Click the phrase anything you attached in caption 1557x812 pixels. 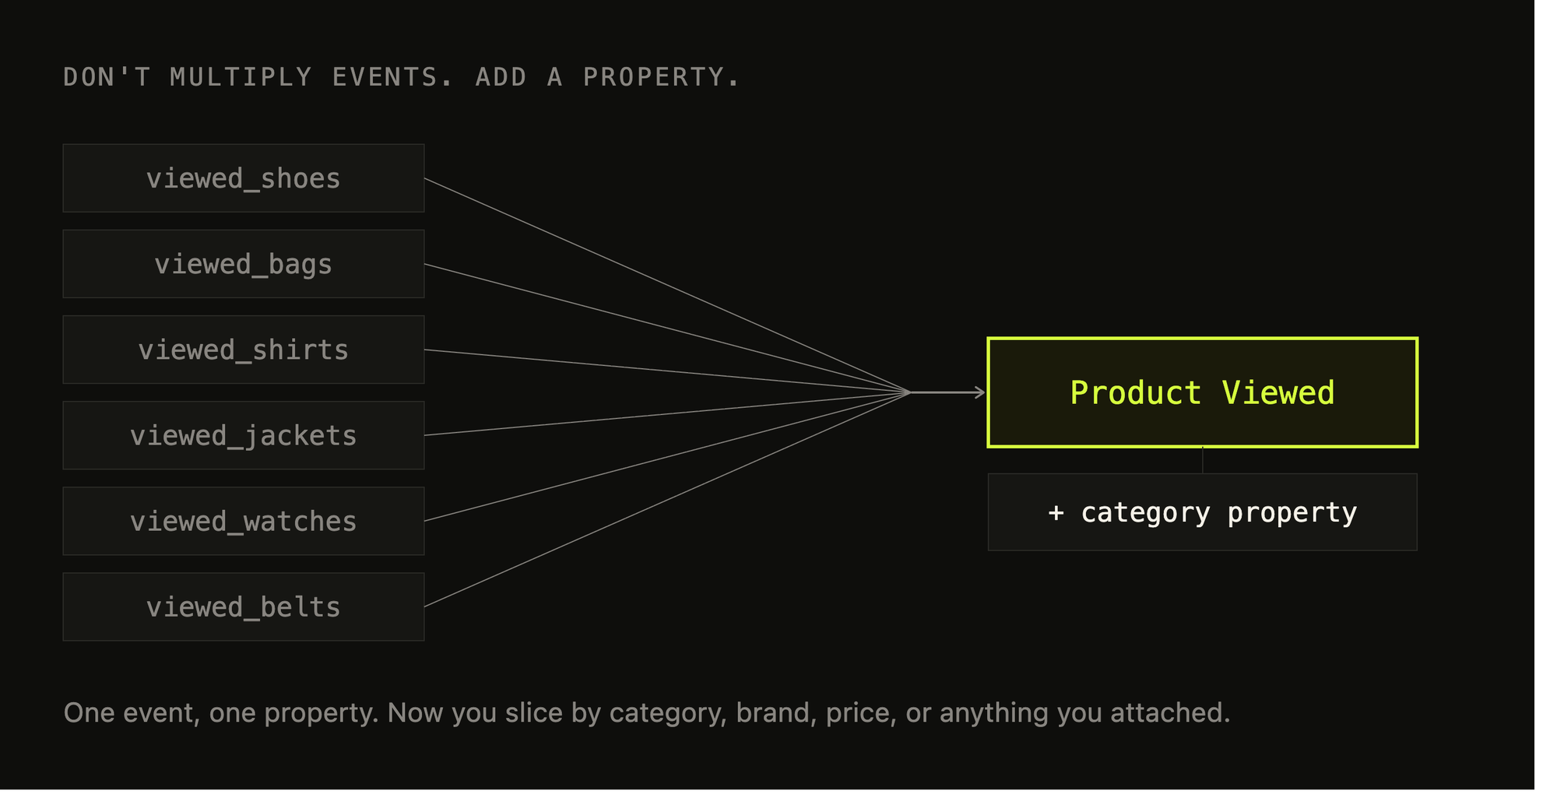(1085, 713)
